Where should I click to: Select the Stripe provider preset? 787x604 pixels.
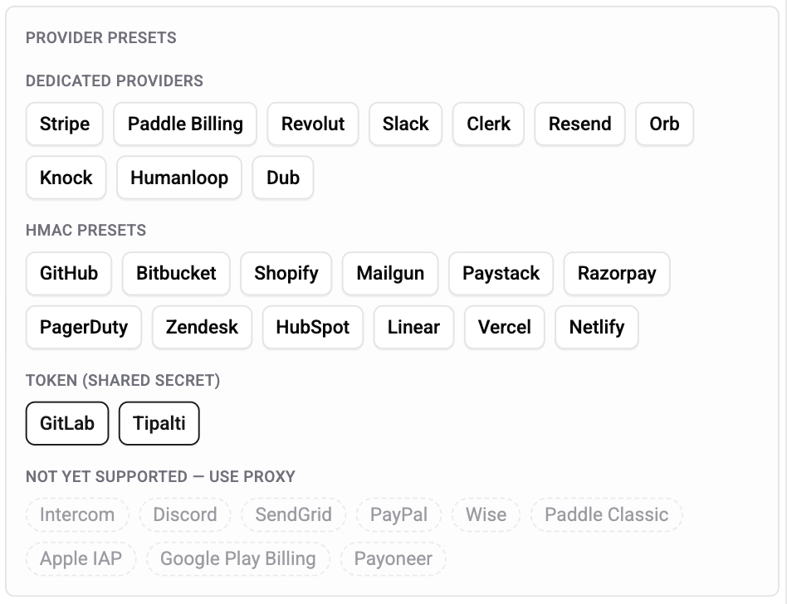tap(64, 124)
